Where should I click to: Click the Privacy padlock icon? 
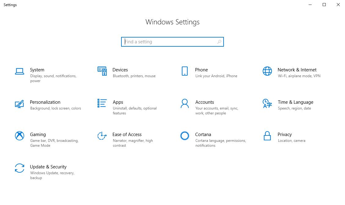click(x=267, y=136)
